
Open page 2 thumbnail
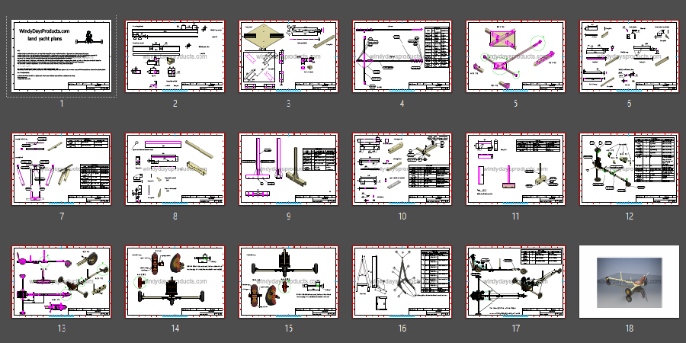(x=175, y=56)
